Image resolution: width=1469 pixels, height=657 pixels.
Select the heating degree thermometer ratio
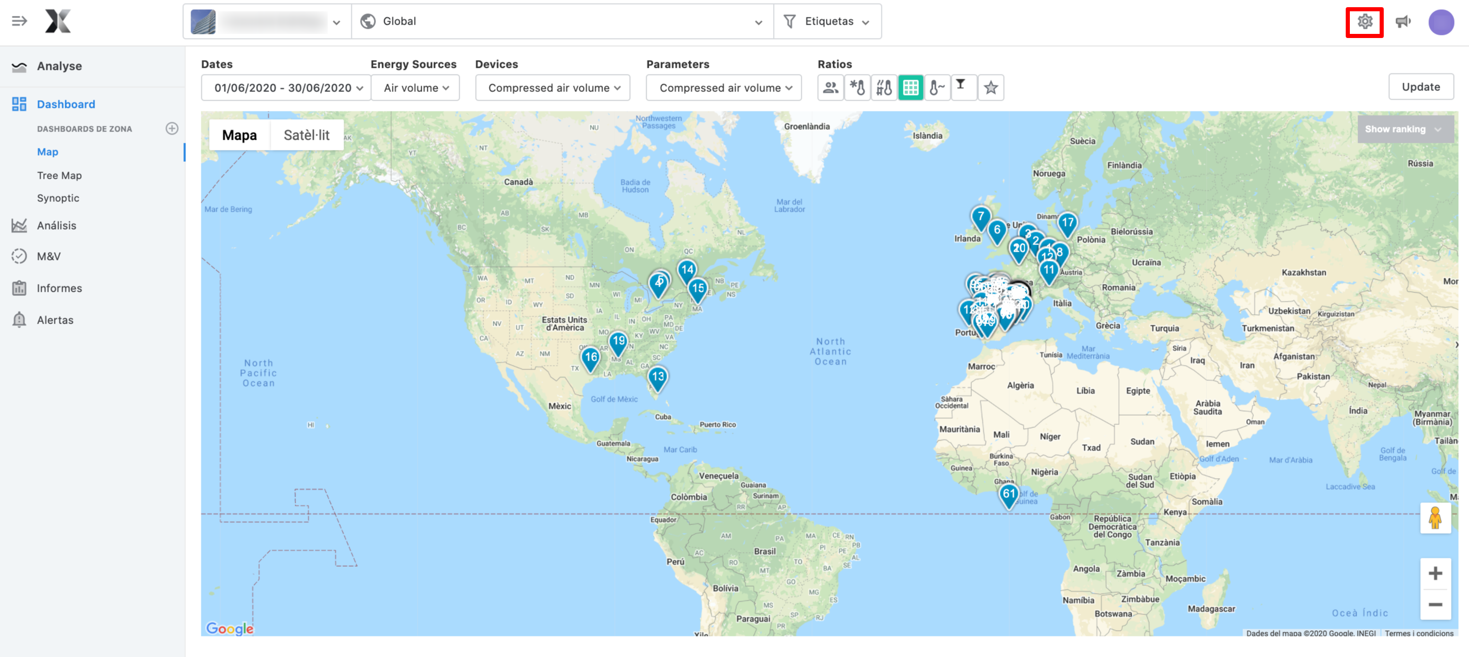(x=884, y=88)
